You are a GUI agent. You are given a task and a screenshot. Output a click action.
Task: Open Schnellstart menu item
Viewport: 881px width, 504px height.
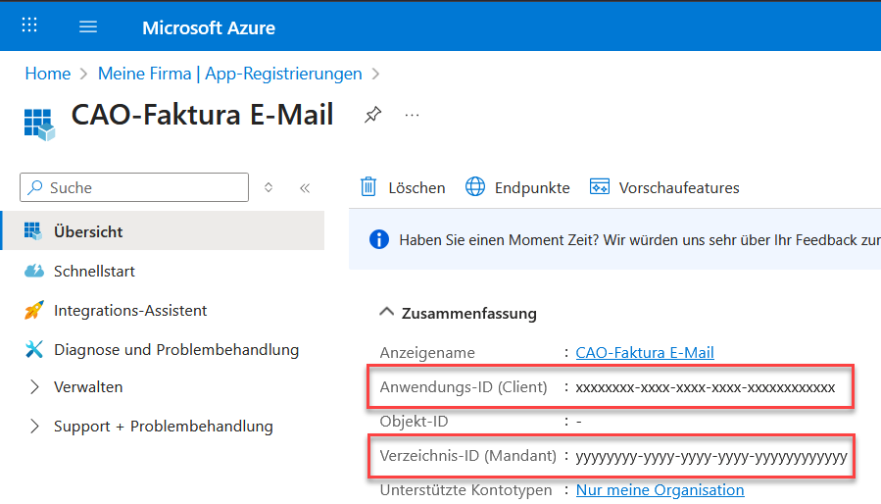click(94, 271)
